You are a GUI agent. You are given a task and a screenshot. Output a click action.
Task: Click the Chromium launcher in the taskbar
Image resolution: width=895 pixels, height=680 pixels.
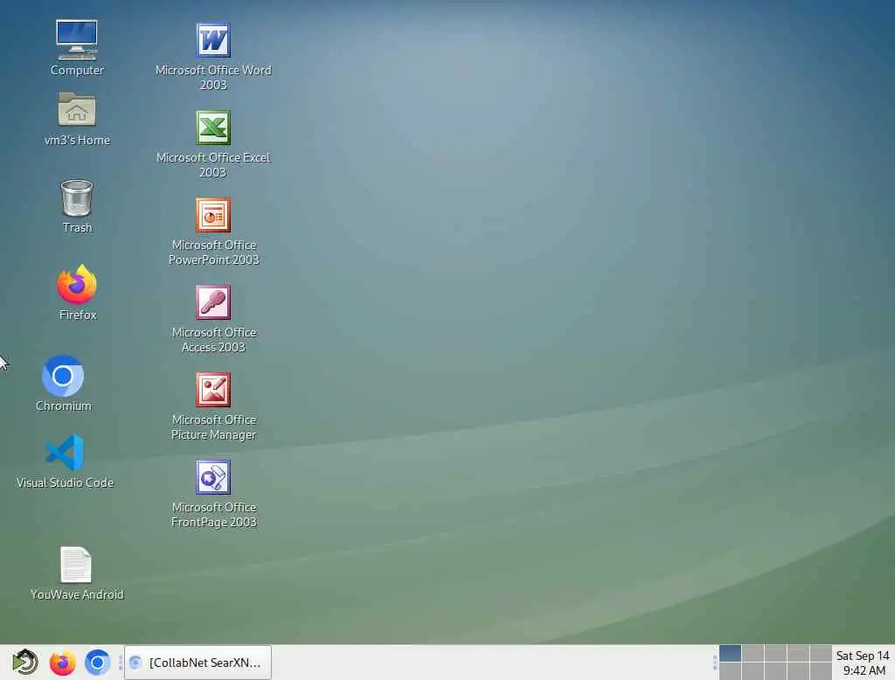pyautogui.click(x=98, y=663)
